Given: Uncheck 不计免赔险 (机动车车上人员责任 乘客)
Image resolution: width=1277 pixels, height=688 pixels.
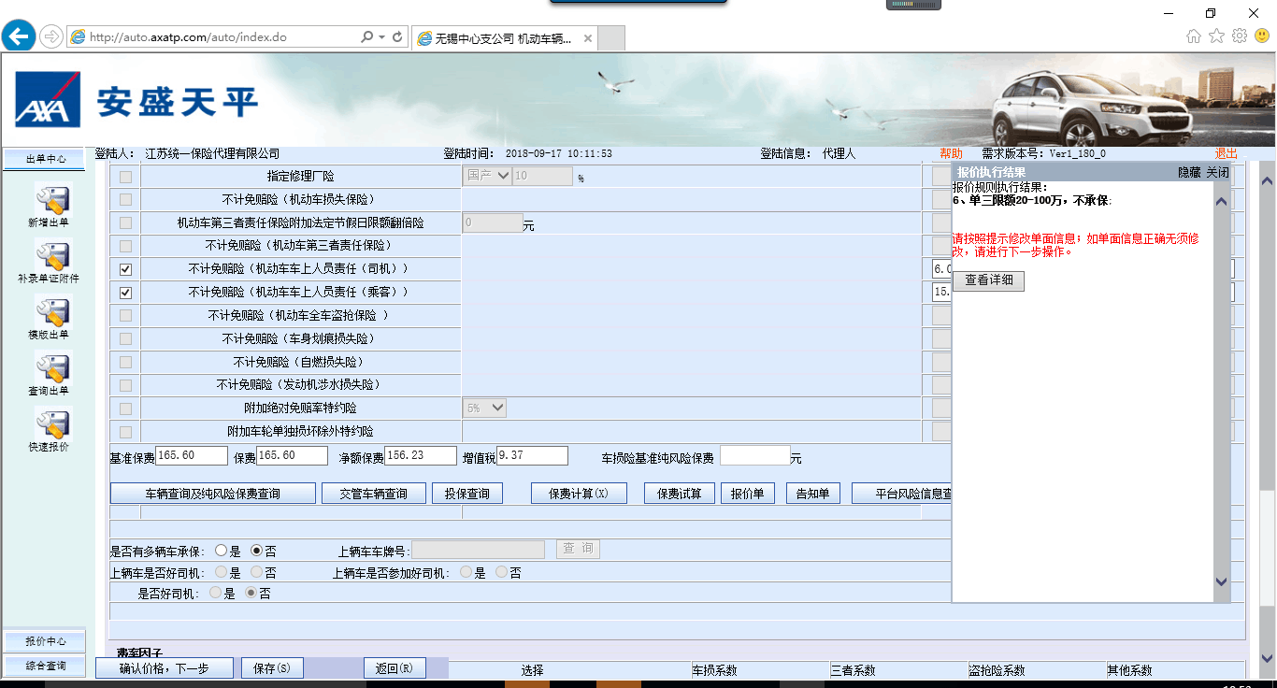Looking at the screenshot, I should pyautogui.click(x=125, y=293).
